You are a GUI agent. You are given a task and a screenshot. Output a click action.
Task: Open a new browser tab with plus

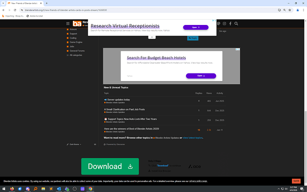click(x=47, y=3)
